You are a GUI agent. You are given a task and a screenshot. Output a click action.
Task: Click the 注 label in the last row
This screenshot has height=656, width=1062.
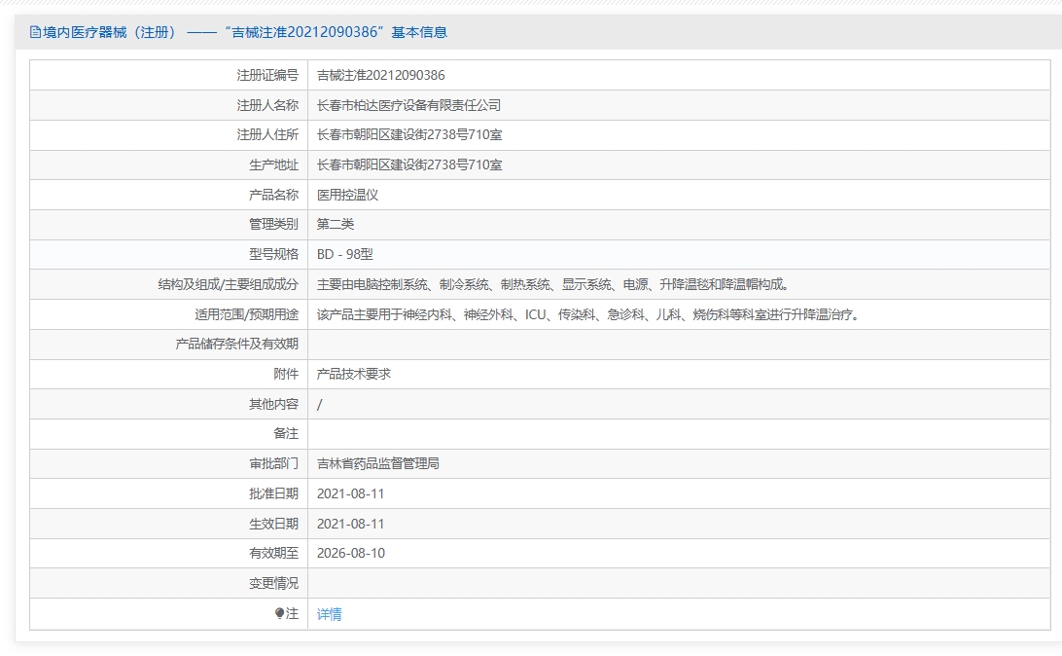(292, 613)
